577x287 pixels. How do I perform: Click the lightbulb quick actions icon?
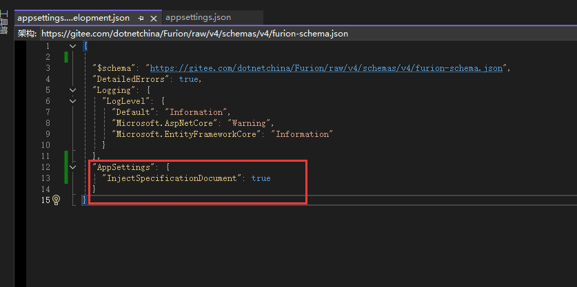(x=57, y=200)
